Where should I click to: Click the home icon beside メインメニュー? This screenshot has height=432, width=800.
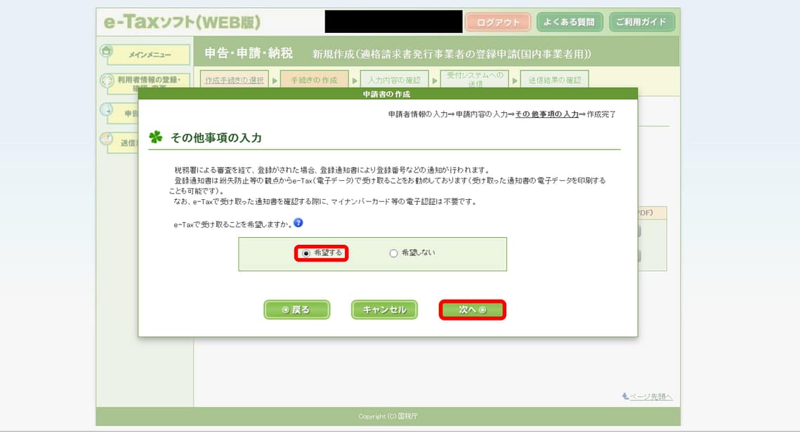tap(106, 51)
